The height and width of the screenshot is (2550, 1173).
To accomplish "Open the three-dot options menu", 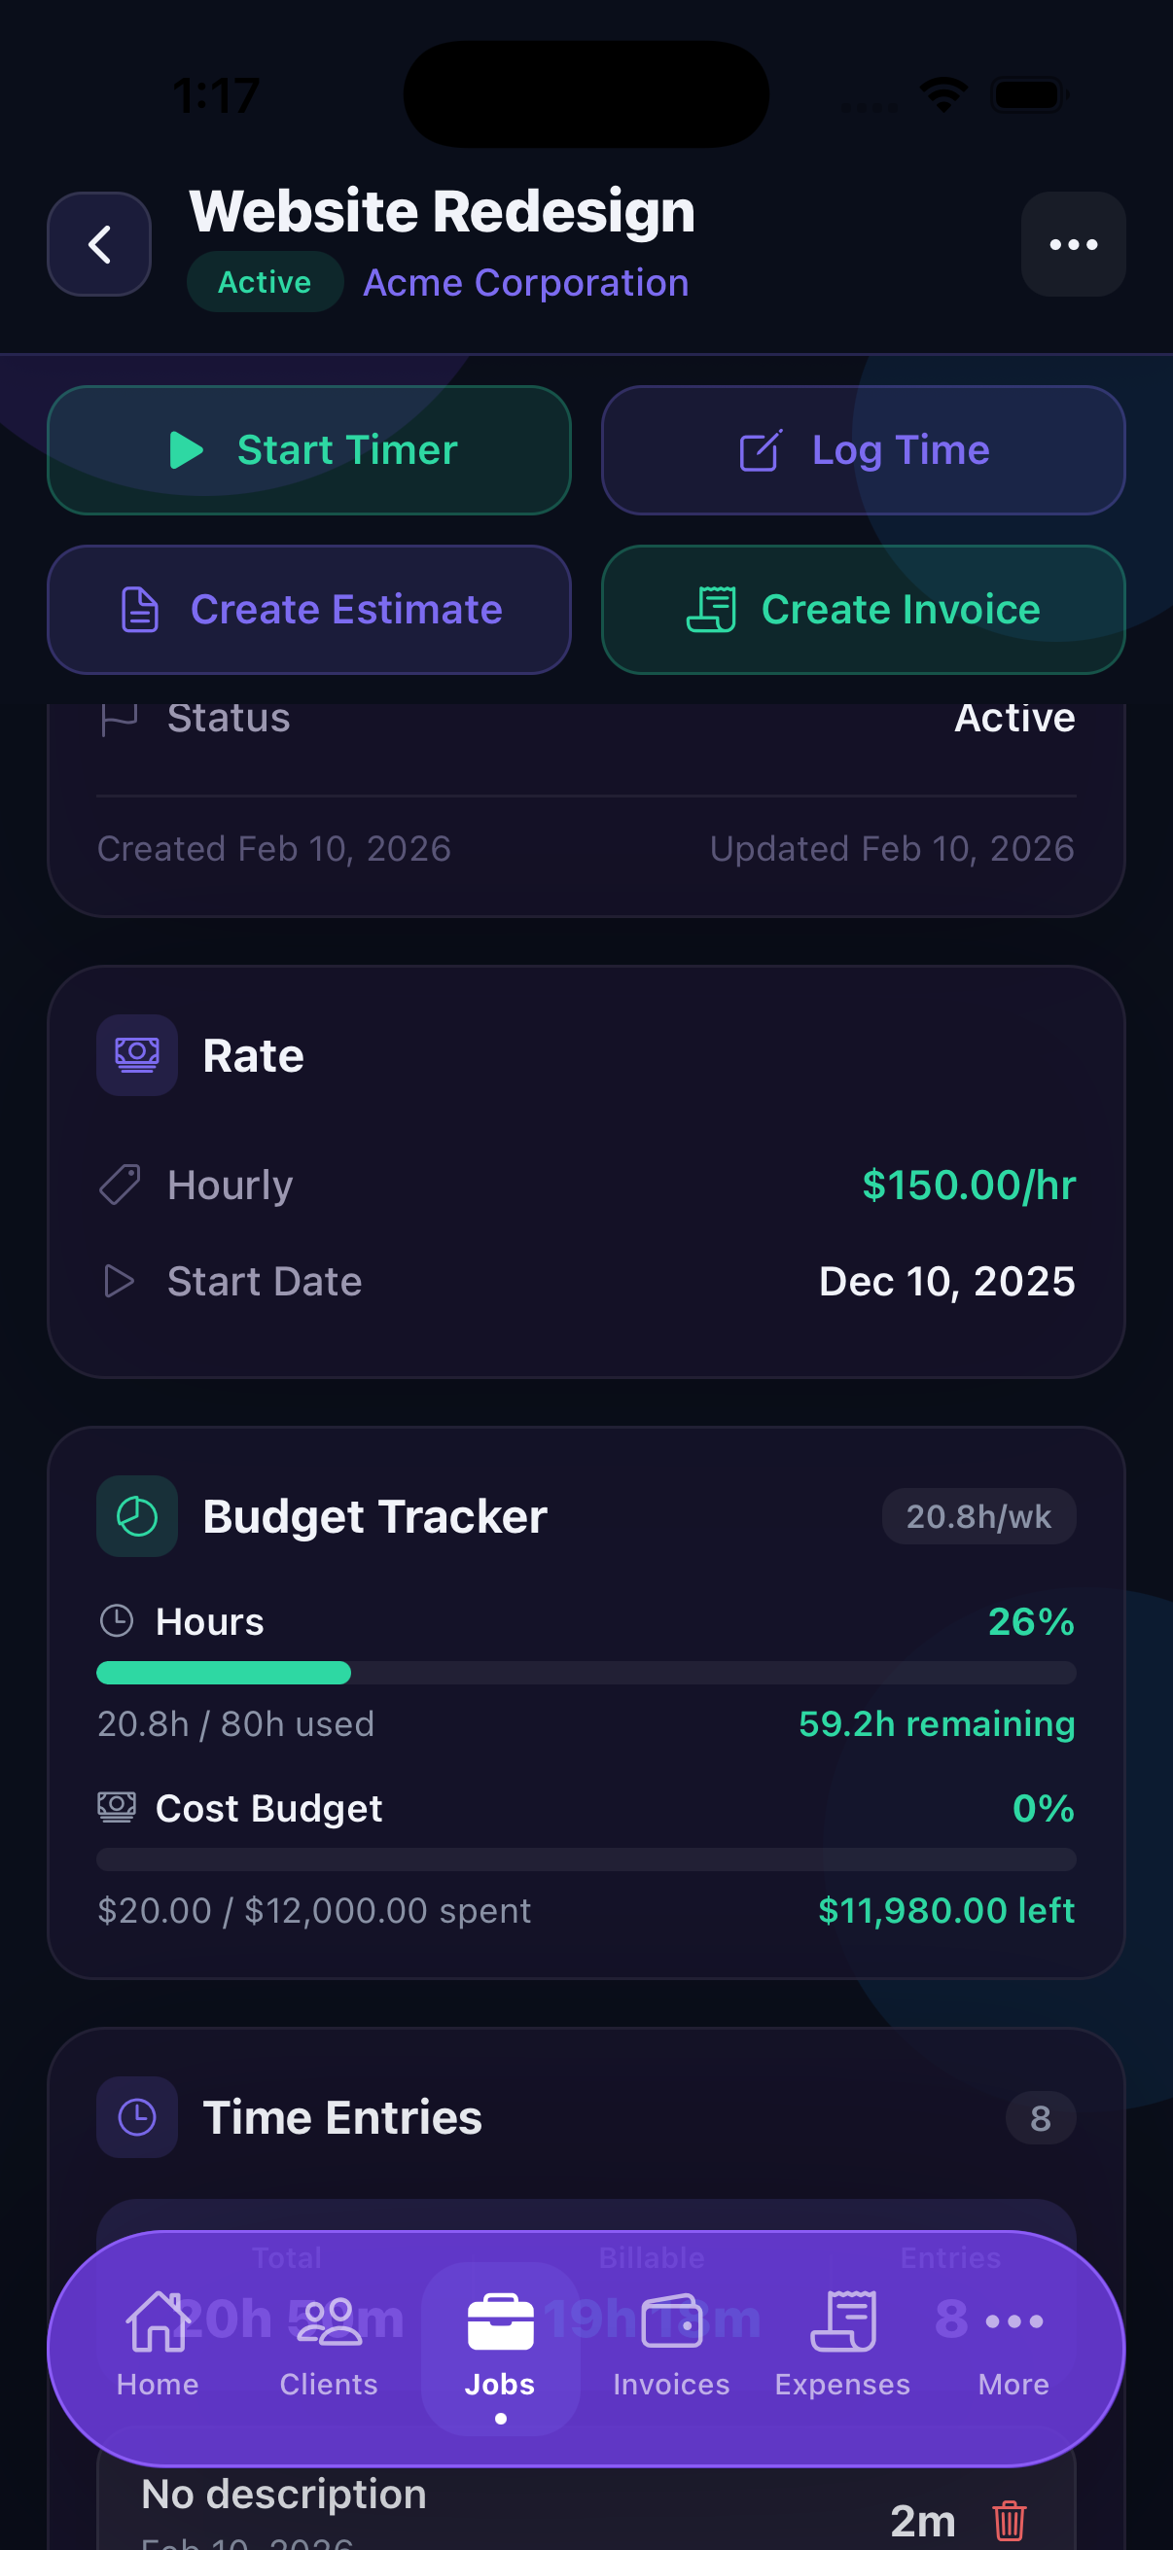I will (1073, 244).
